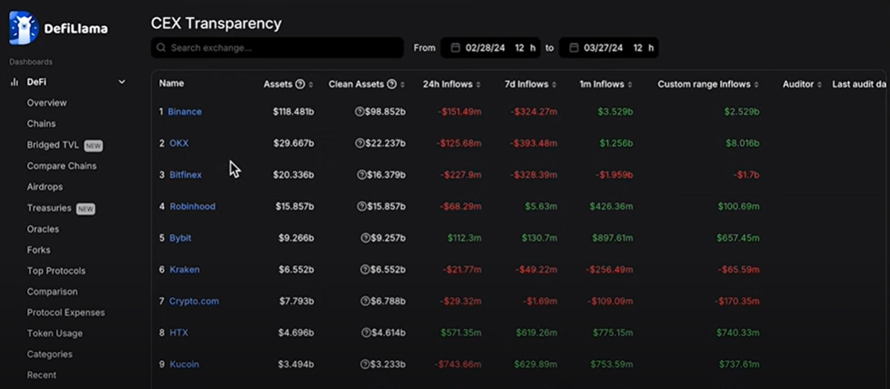Screen dimensions: 890x389
Task: Open the From date calendar icon
Action: pos(455,48)
